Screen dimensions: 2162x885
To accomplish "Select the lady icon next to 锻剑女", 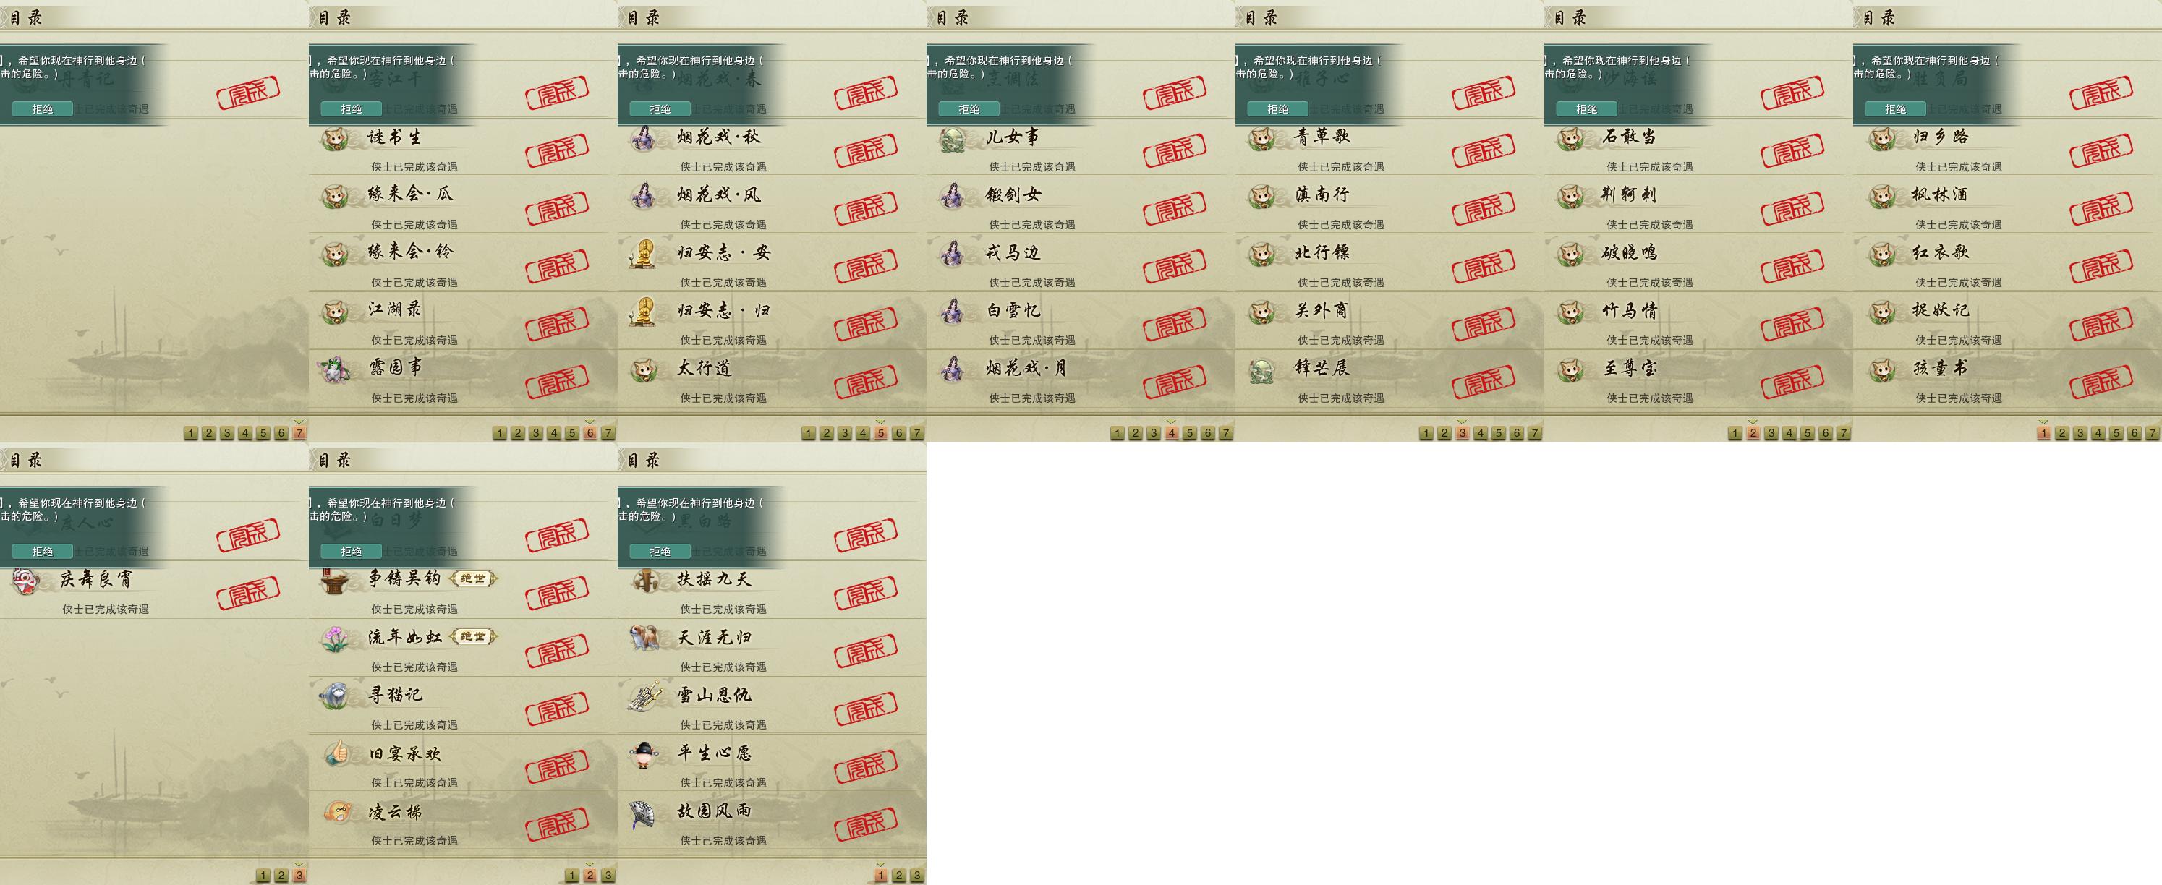I will click(952, 195).
